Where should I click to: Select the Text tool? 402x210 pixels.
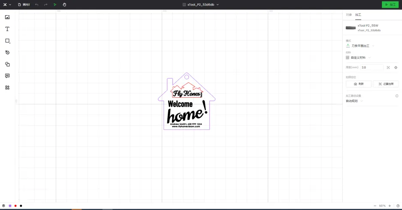coord(7,29)
